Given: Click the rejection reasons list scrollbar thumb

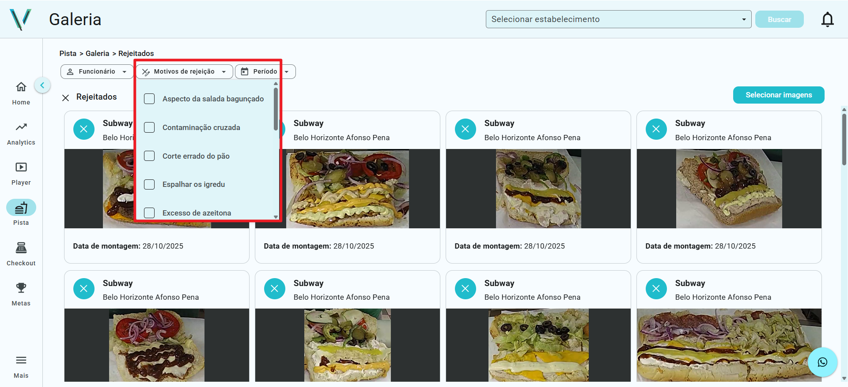Looking at the screenshot, I should tap(276, 109).
